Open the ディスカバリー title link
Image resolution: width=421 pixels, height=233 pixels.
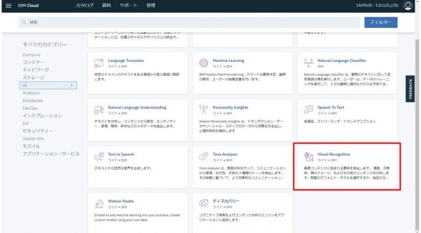tap(226, 201)
